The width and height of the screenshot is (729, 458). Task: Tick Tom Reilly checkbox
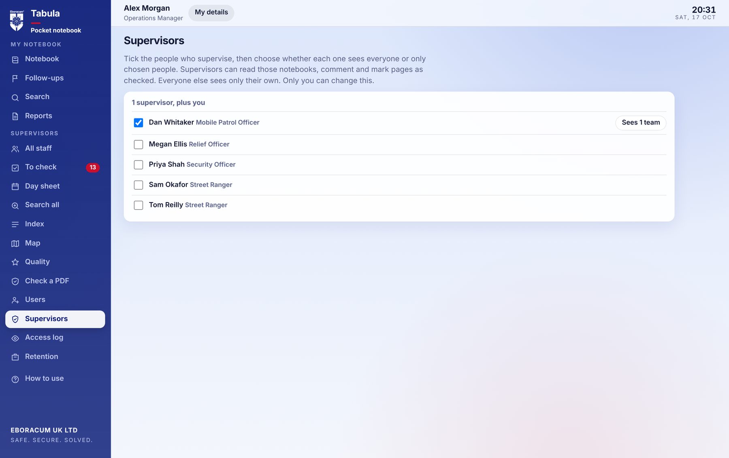(x=139, y=205)
